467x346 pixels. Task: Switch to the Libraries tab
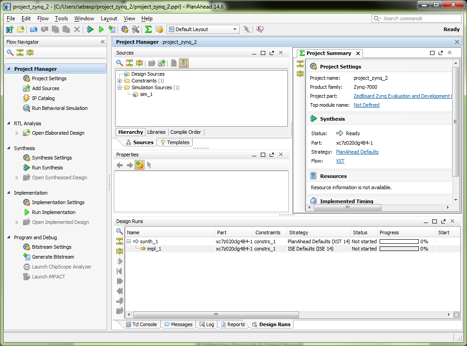coord(156,132)
